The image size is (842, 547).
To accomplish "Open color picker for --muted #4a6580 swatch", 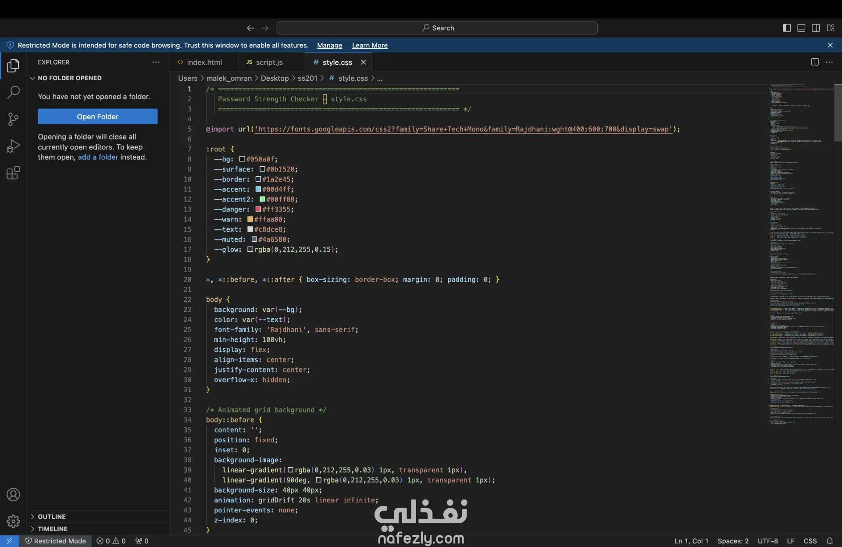I will tap(254, 240).
